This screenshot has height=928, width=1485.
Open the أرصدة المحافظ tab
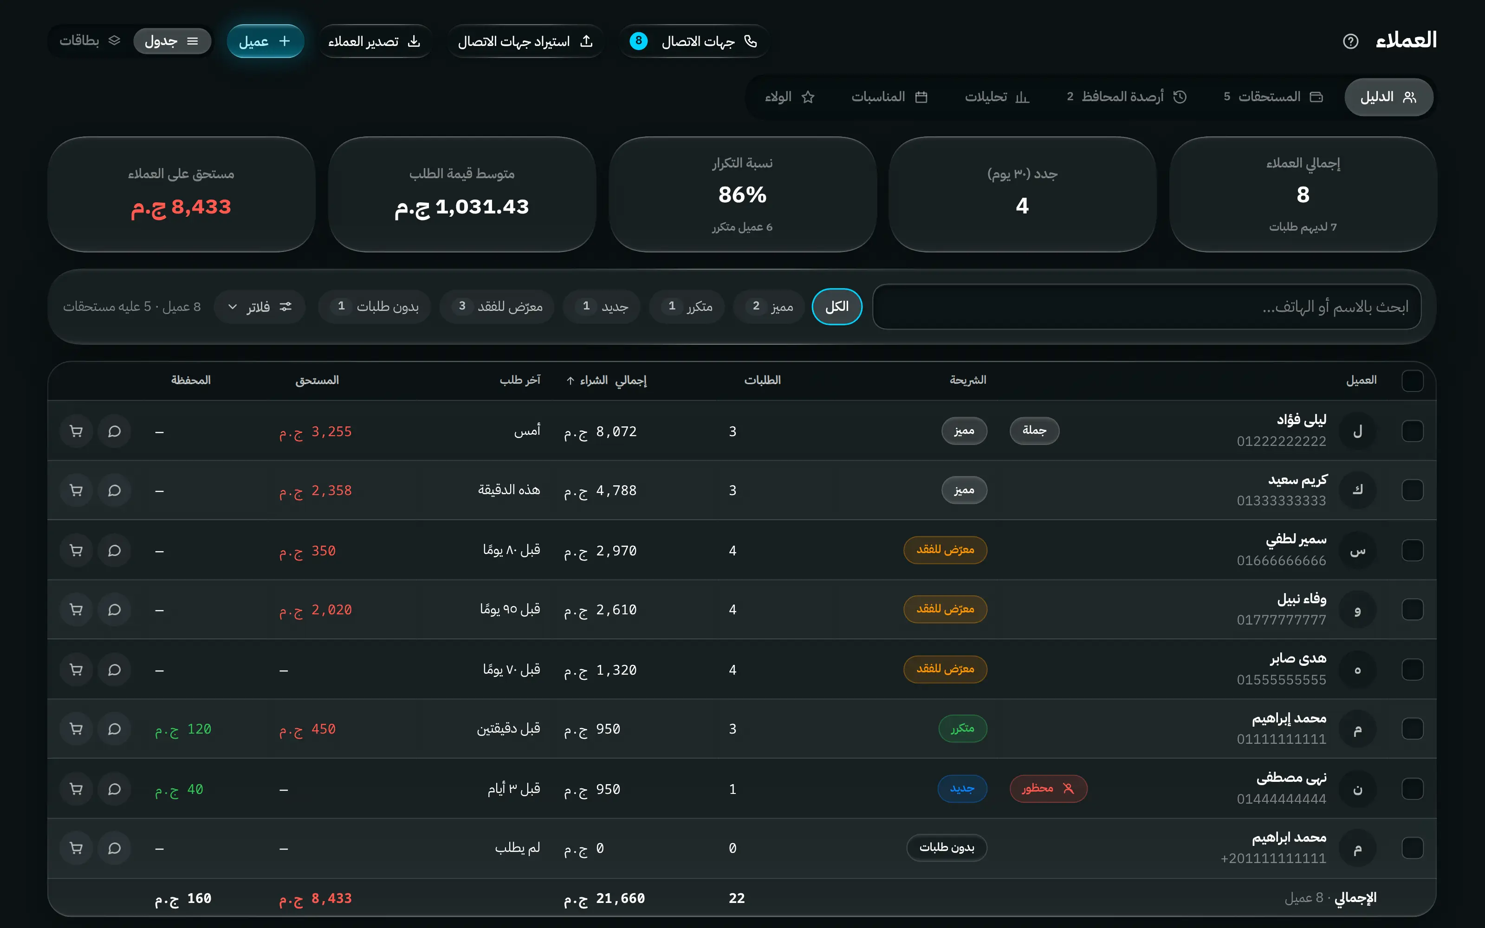coord(1127,97)
